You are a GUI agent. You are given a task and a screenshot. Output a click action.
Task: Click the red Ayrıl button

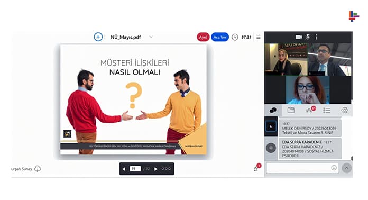203,37
